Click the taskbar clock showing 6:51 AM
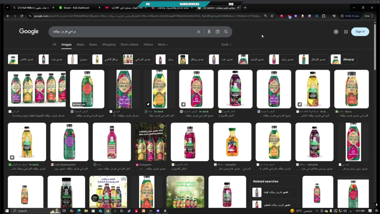Screen dimensions: 380x214 360,211
